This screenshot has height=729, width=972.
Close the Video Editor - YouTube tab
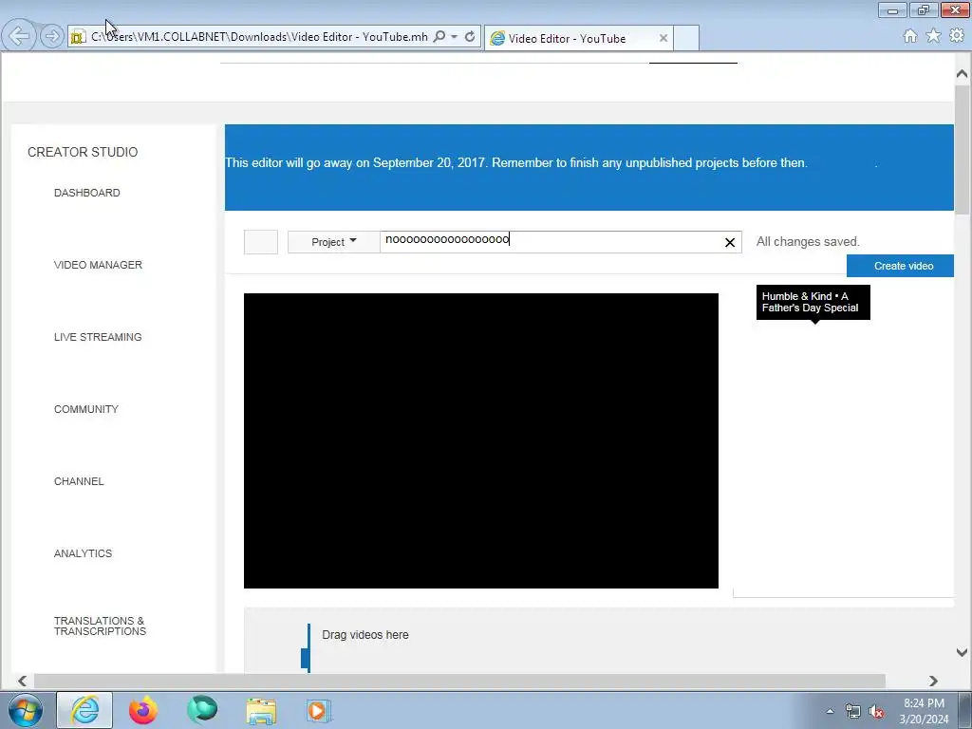pyautogui.click(x=664, y=38)
